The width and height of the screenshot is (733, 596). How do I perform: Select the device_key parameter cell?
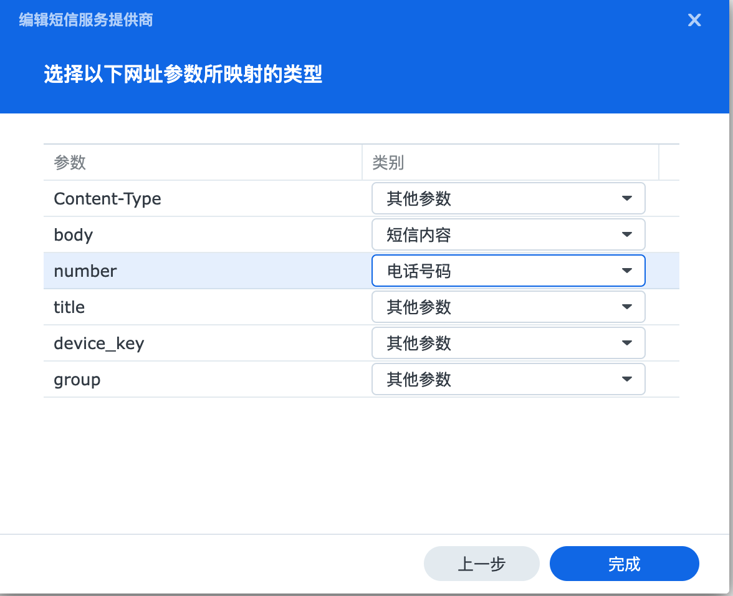tap(203, 343)
